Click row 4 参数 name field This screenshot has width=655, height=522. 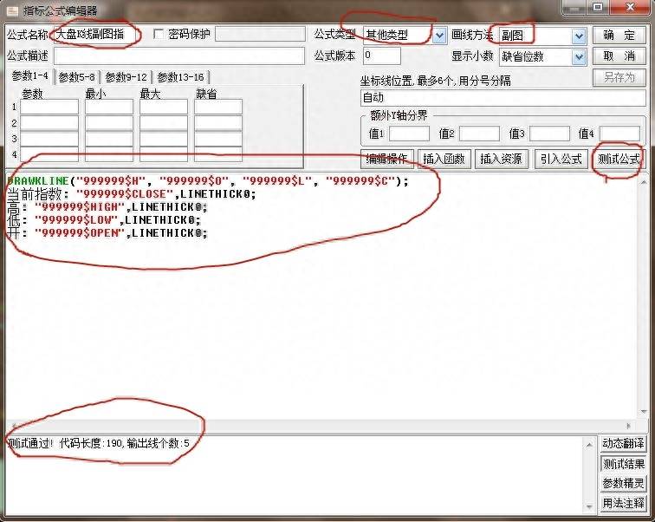[x=49, y=154]
